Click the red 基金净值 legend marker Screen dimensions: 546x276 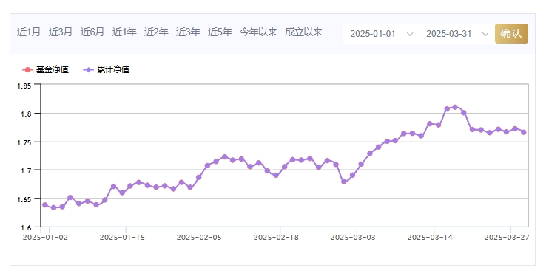click(27, 70)
